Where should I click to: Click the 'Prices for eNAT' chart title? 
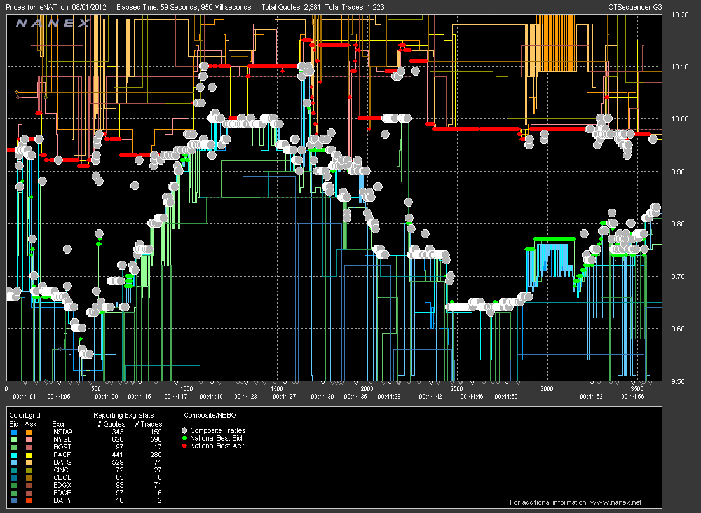[x=31, y=7]
